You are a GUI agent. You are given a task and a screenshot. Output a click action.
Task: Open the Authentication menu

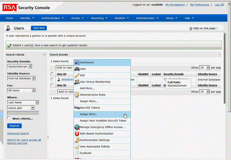click(52, 18)
